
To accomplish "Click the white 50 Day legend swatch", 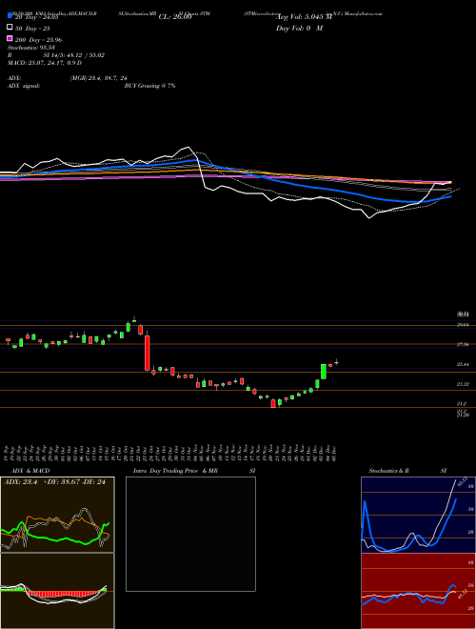I will pos(10,28).
